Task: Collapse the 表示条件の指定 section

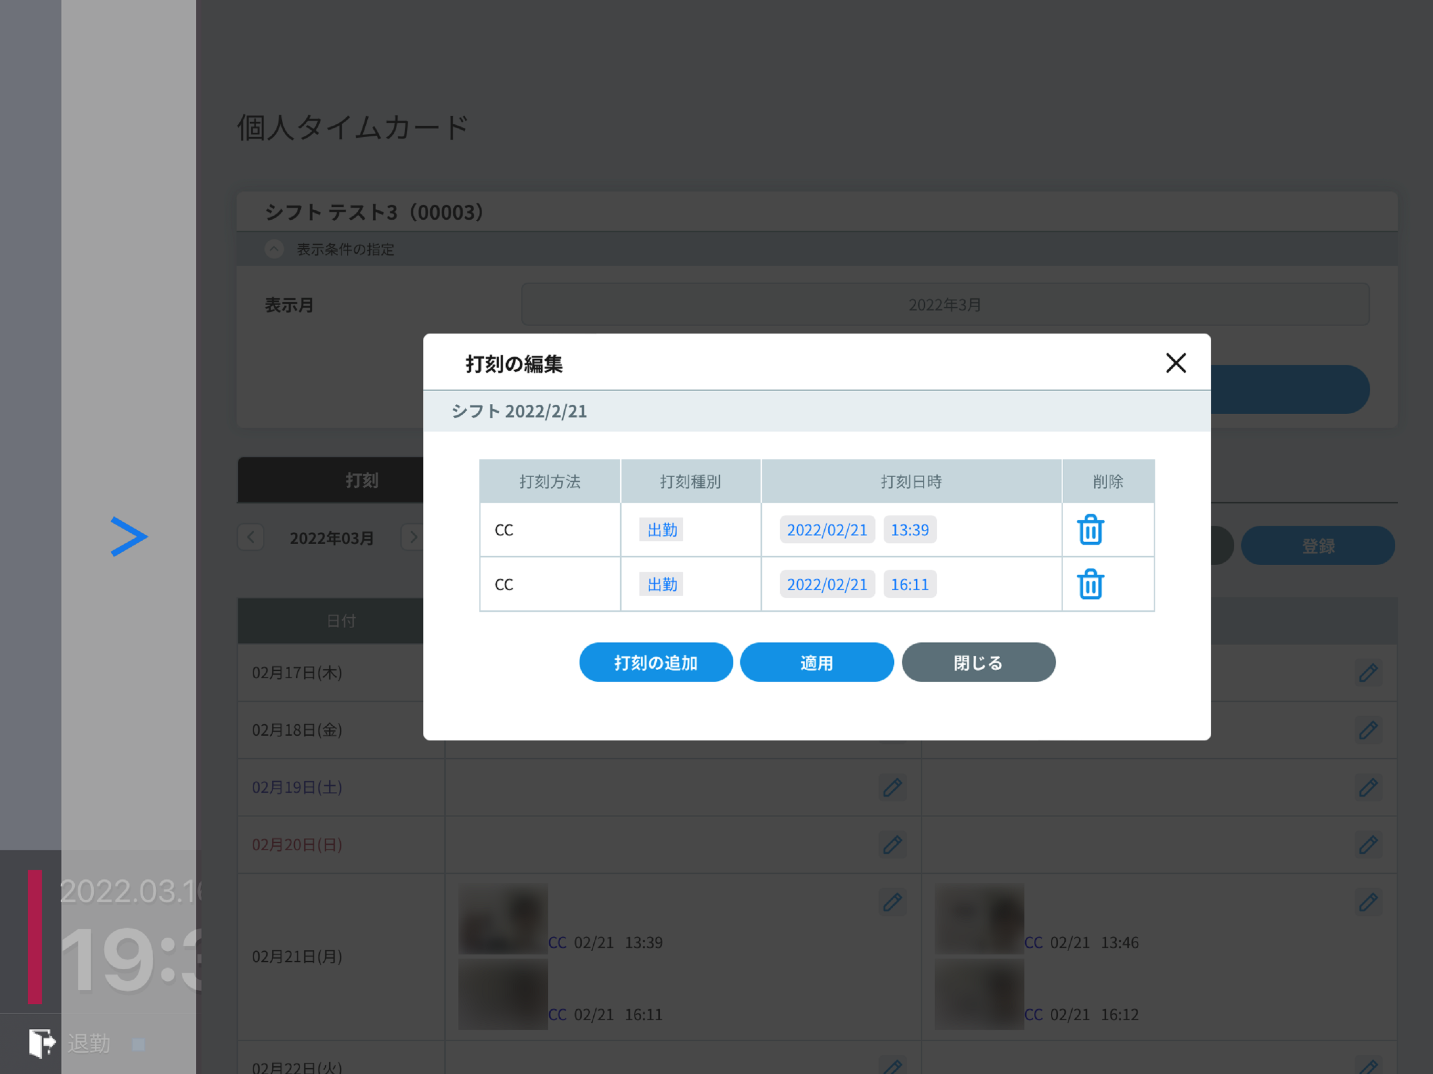Action: point(274,249)
